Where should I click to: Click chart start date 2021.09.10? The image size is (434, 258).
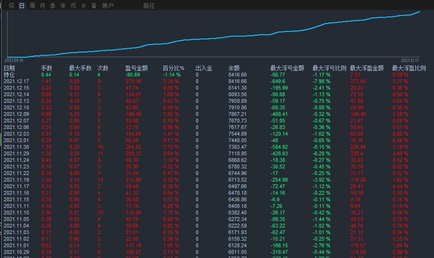point(14,60)
